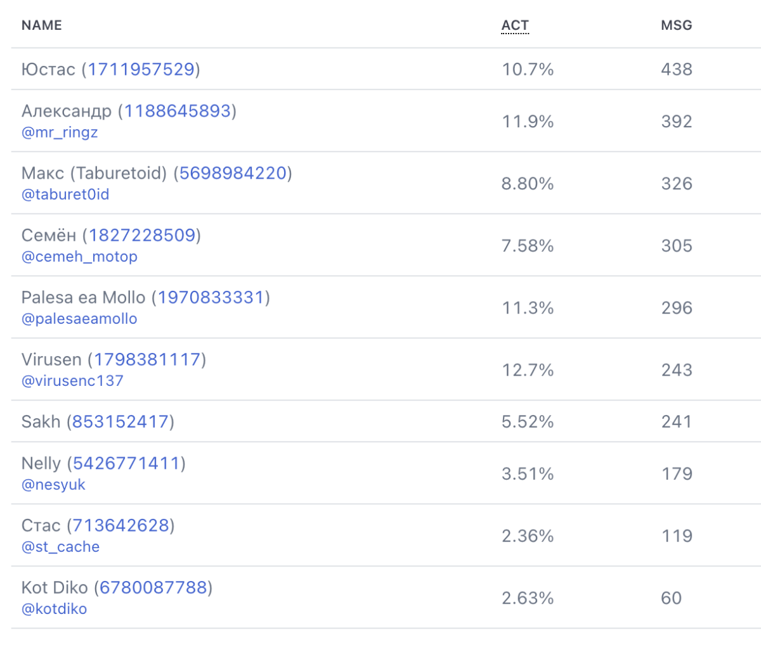Open the @cemeh_motop username link
The width and height of the screenshot is (761, 645).
click(79, 257)
